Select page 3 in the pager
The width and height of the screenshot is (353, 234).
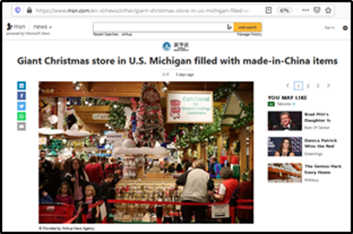click(x=318, y=86)
